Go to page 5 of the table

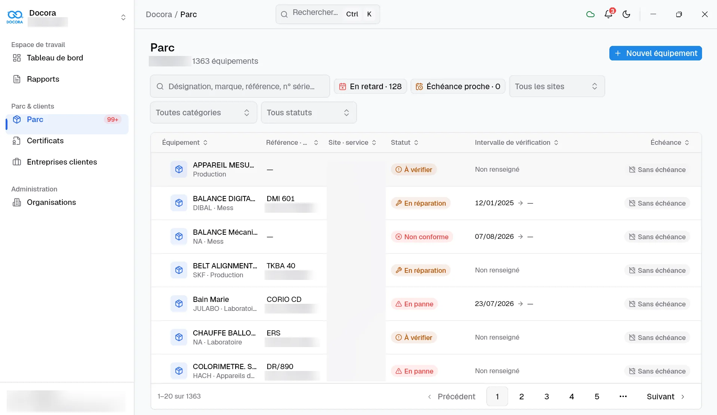click(x=597, y=396)
